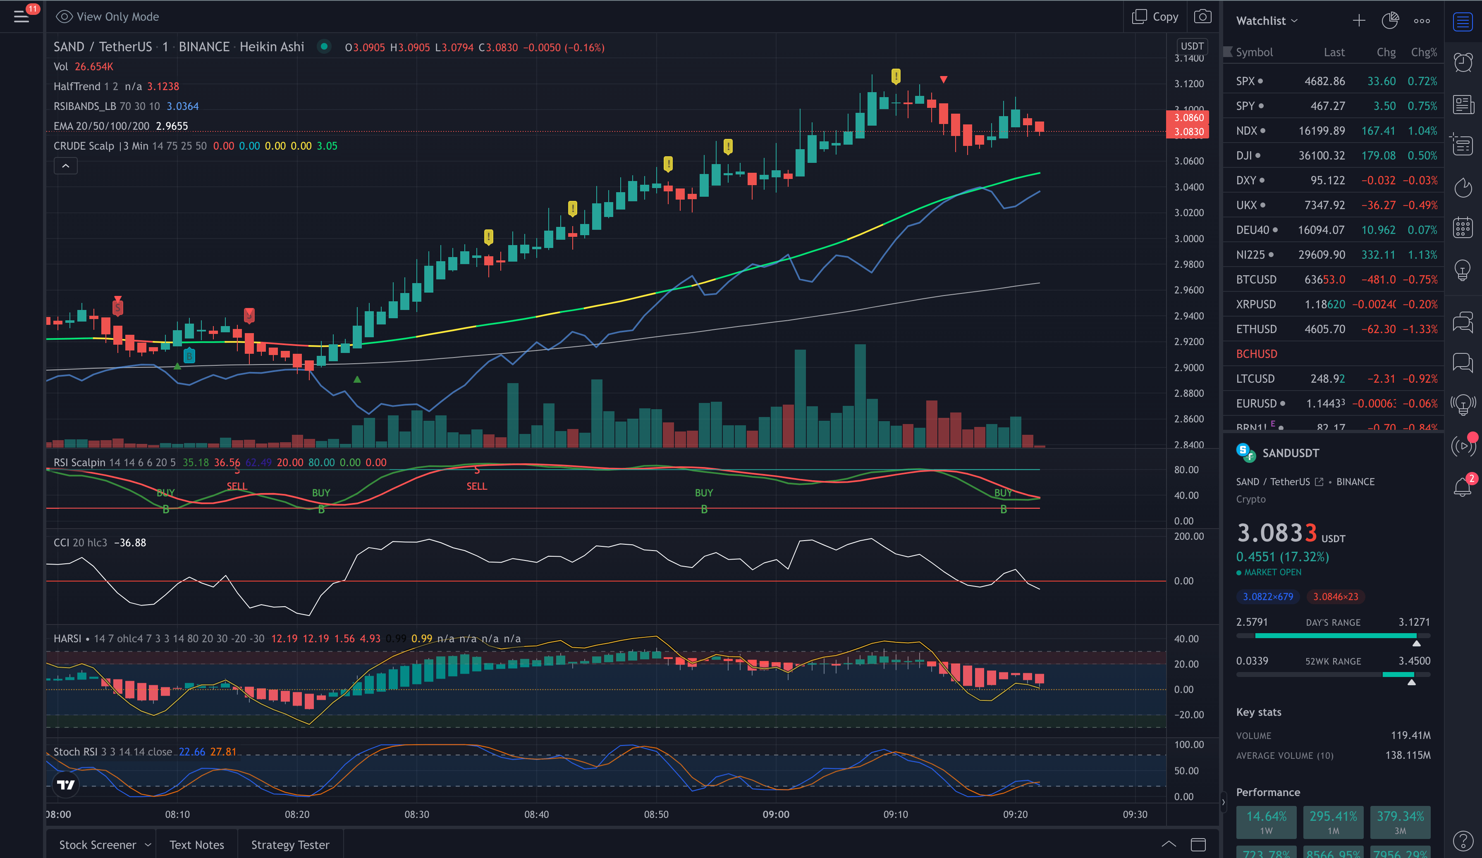
Task: Collapse the right sidebar arrow
Action: pyautogui.click(x=1223, y=801)
